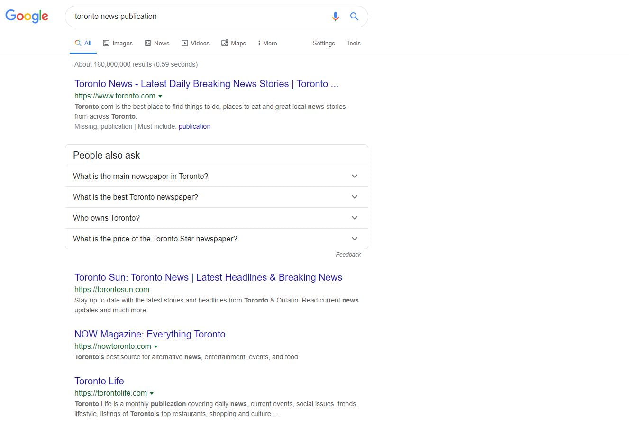Image resolution: width=629 pixels, height=426 pixels.
Task: Expand What is the main newspaper in Toronto
Action: (x=217, y=176)
